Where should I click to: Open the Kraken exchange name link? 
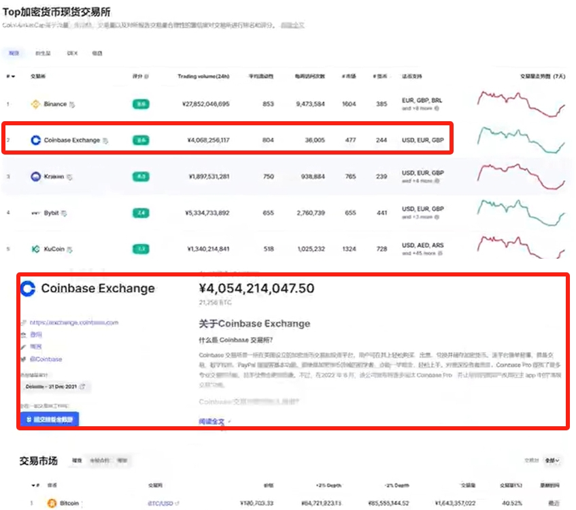pos(54,176)
